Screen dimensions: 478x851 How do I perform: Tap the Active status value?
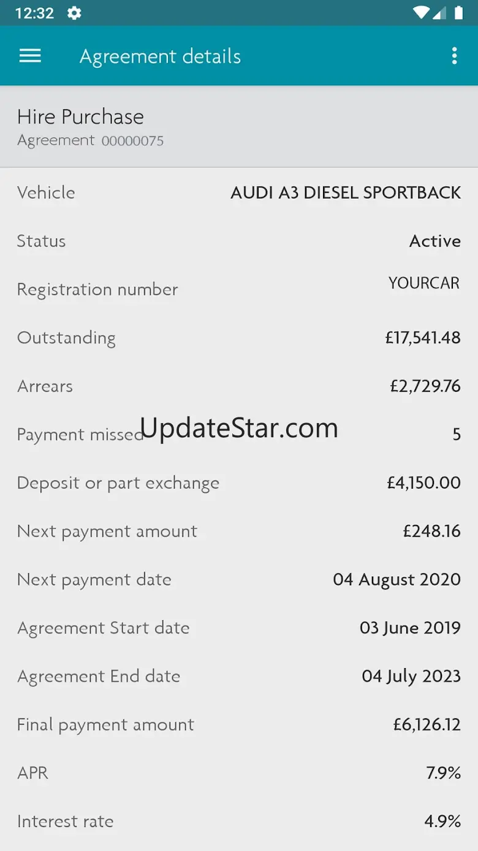[x=435, y=241]
